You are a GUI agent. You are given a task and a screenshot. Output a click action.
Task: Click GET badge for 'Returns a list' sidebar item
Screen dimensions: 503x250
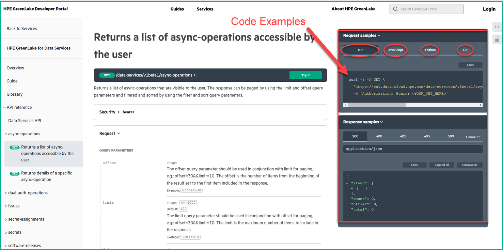point(15,147)
